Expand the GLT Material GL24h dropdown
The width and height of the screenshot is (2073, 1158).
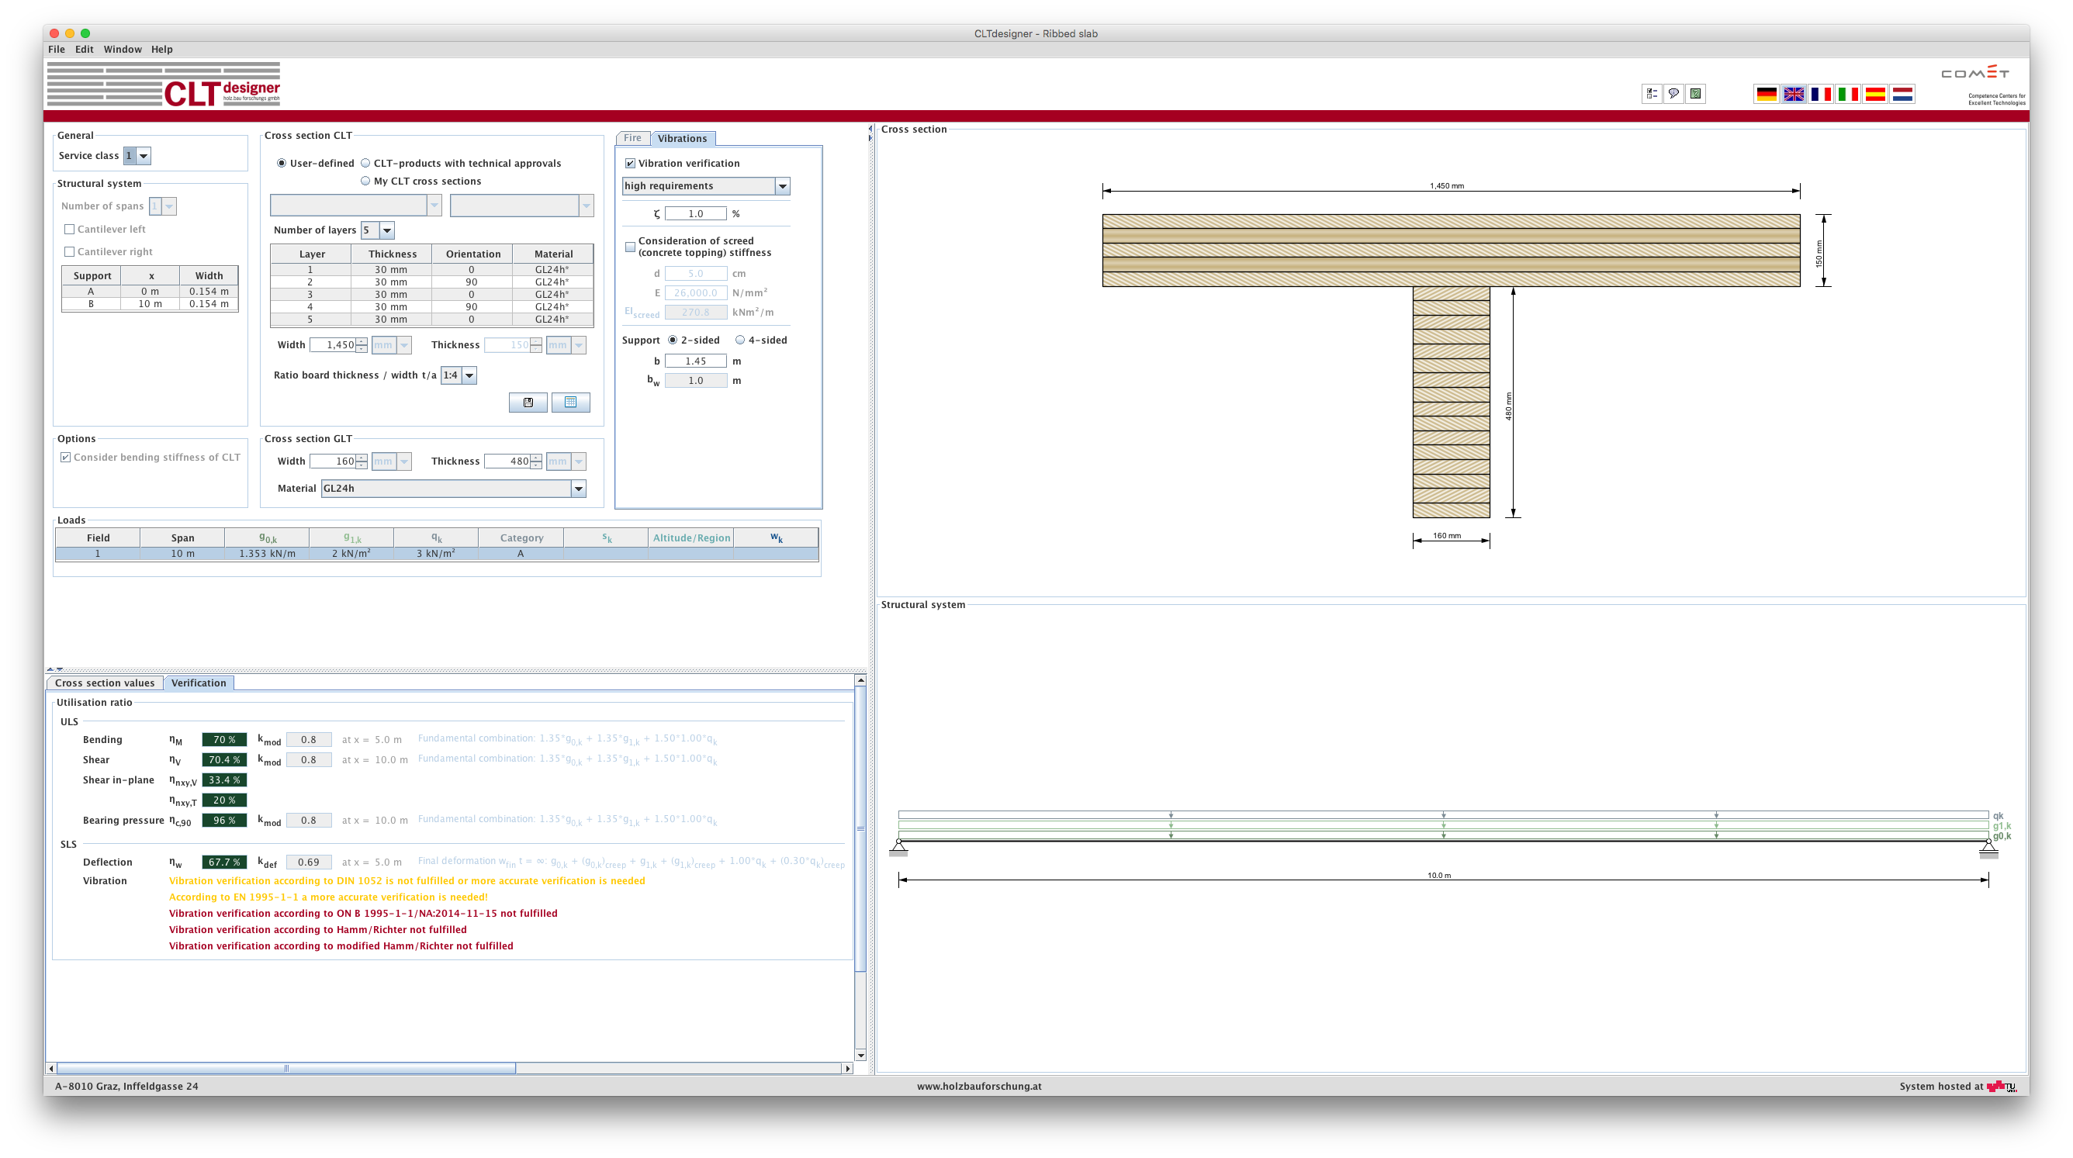[578, 489]
